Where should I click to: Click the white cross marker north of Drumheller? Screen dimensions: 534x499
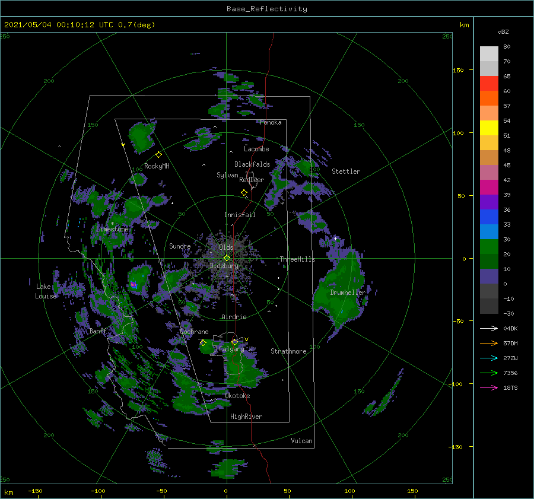pyautogui.click(x=335, y=239)
